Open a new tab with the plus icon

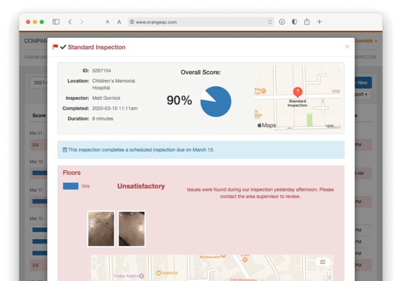[320, 22]
